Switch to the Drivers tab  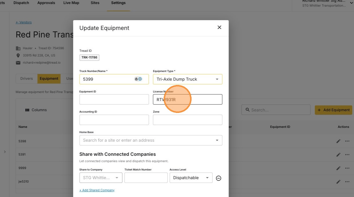[x=27, y=79]
